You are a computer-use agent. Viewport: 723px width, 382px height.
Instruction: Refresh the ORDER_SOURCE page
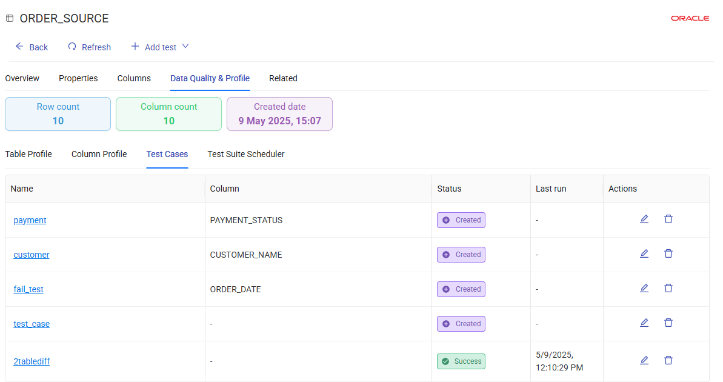pyautogui.click(x=89, y=47)
